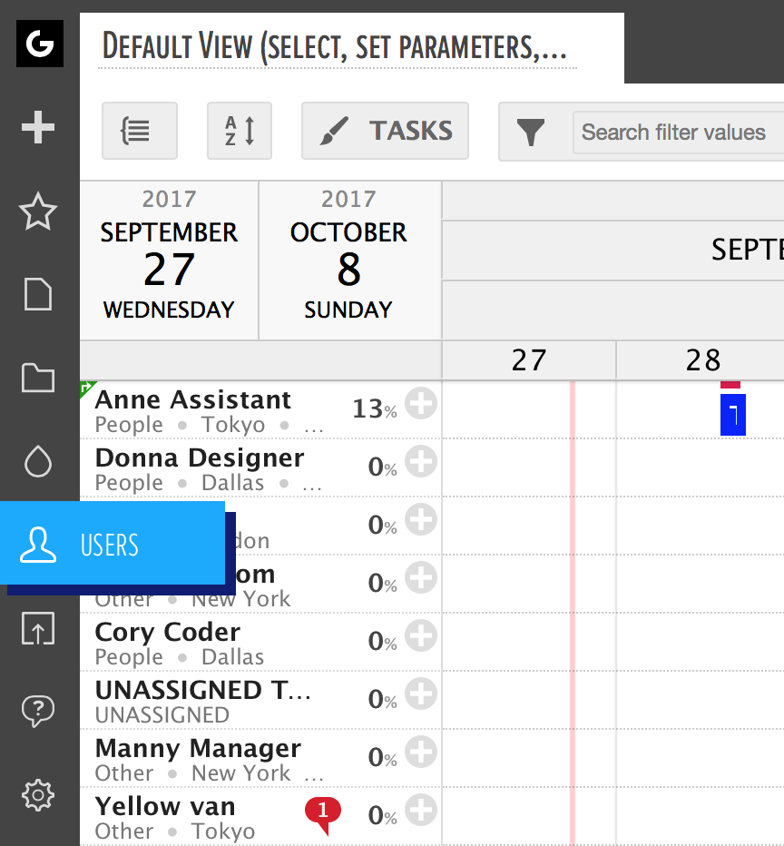Click the droplet icon in sidebar
Viewport: 784px width, 846px height.
click(38, 461)
